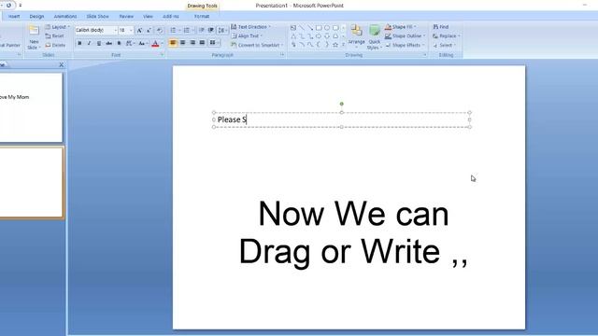Select the 'ove My Mom' slide thumbnail
This screenshot has height=336, width=598.
tap(31, 107)
